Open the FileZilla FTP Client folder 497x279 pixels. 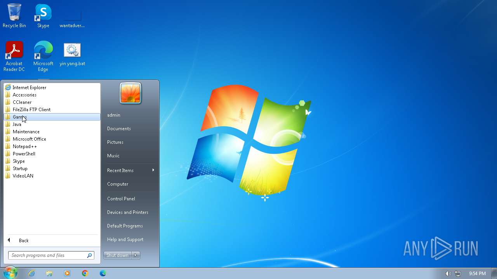click(52, 110)
